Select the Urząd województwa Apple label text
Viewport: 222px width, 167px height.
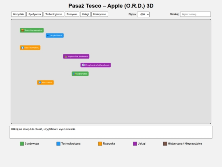click(x=97, y=65)
